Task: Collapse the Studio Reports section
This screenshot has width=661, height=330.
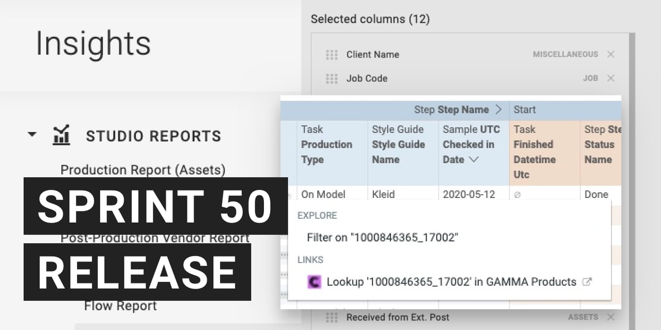Action: (32, 135)
